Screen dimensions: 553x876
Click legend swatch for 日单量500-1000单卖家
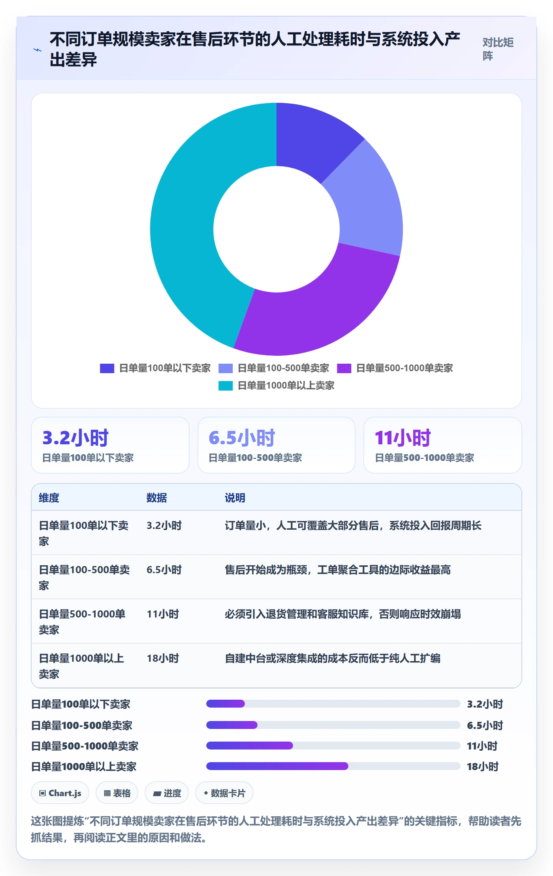click(344, 368)
